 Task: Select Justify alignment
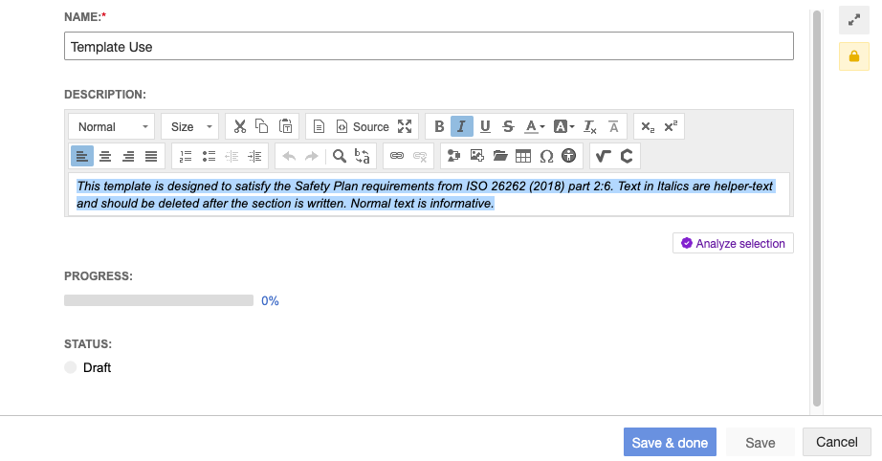[151, 156]
